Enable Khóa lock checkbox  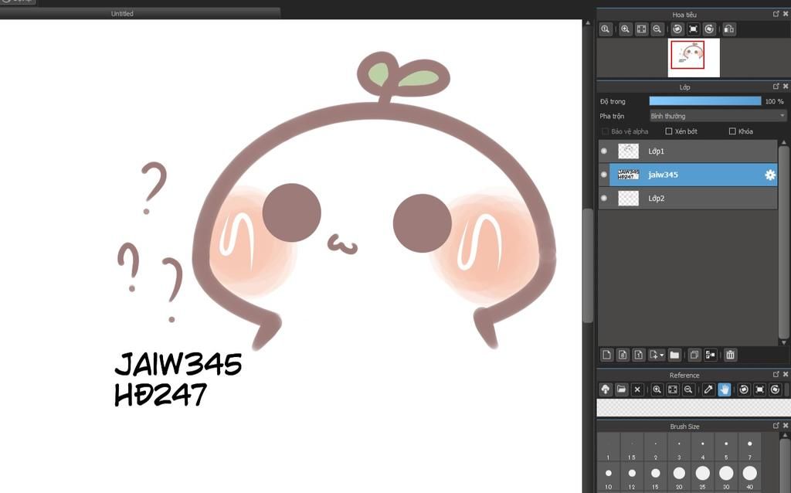tap(732, 131)
